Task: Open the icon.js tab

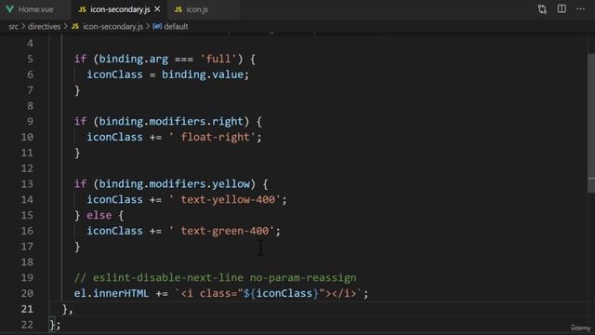Action: coord(197,9)
